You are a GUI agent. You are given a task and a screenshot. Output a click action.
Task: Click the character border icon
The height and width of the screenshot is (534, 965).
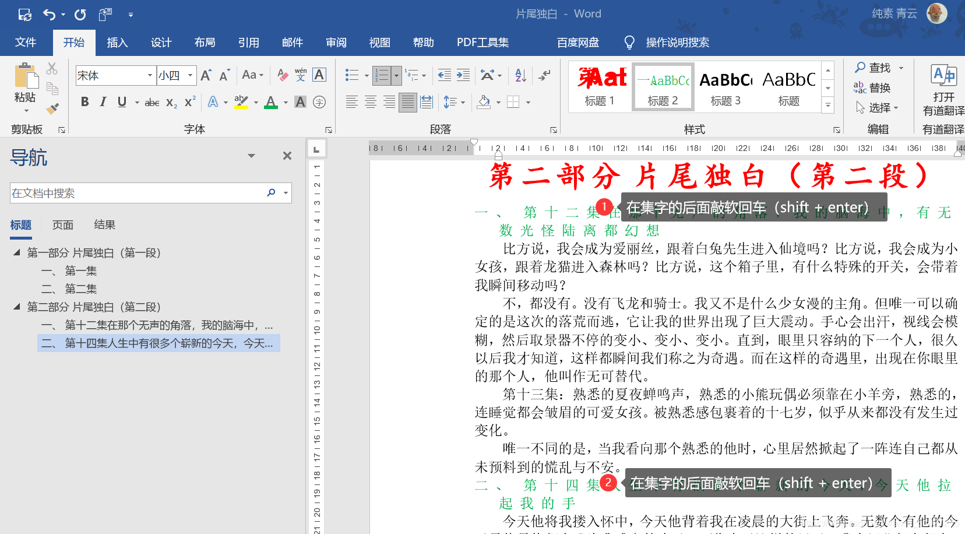click(x=319, y=75)
